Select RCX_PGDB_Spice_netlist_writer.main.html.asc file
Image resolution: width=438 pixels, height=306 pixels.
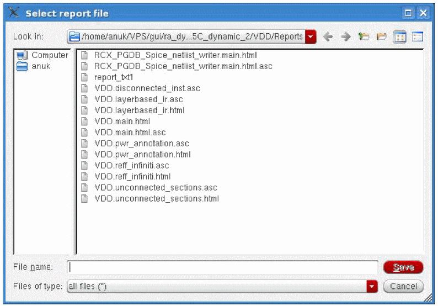(177, 66)
